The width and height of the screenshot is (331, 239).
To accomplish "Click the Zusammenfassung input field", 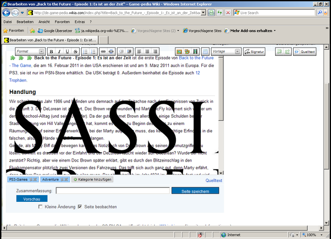I will [x=113, y=191].
